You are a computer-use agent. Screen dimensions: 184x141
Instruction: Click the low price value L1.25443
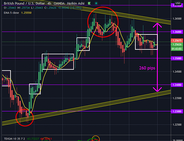(37, 8)
